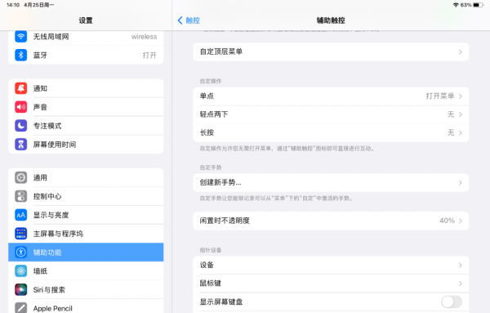Tap the date 4月25日周一 in status bar
The height and width of the screenshot is (313, 490).
click(x=39, y=5)
